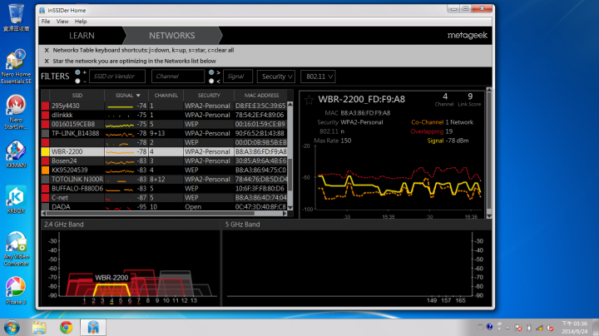Image resolution: width=599 pixels, height=336 pixels.
Task: Open the Windows Start menu
Action: (x=12, y=328)
